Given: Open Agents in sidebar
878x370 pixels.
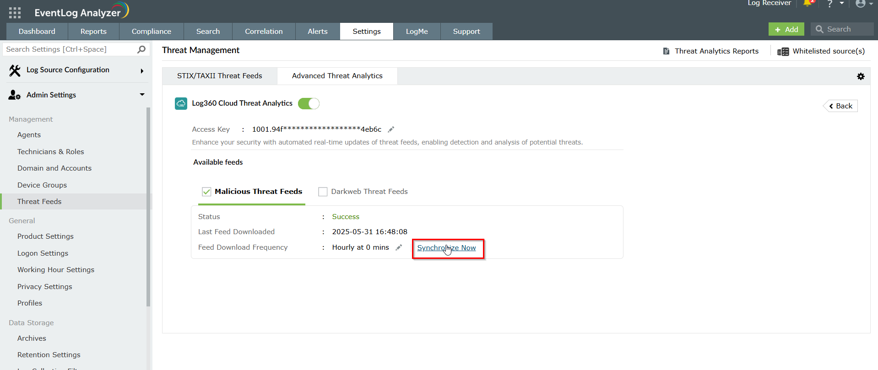Looking at the screenshot, I should coord(29,135).
